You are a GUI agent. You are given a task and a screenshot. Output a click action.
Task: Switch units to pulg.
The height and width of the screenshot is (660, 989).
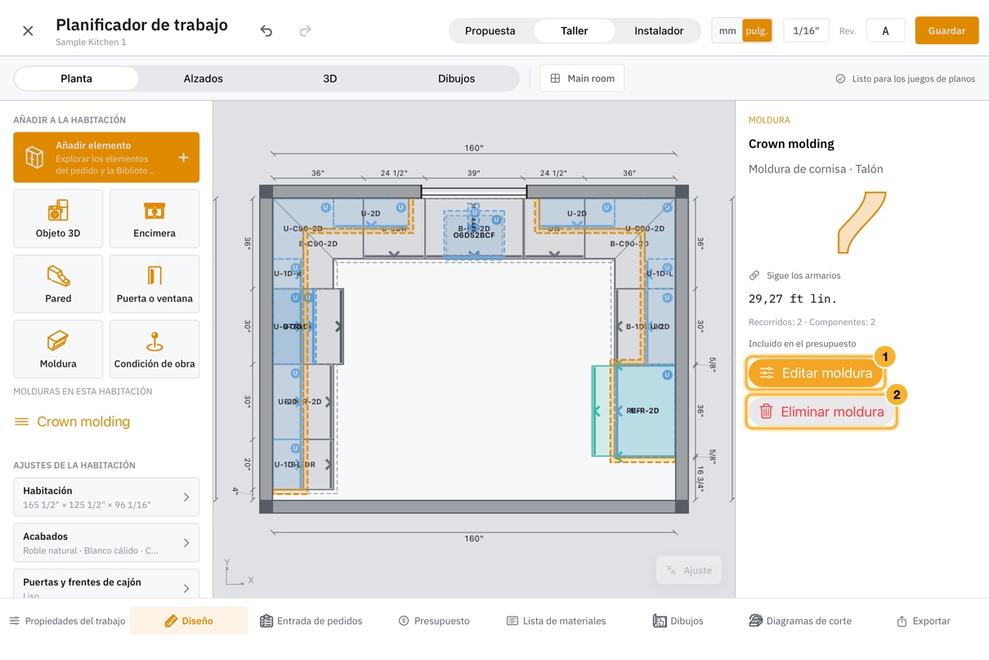point(757,31)
